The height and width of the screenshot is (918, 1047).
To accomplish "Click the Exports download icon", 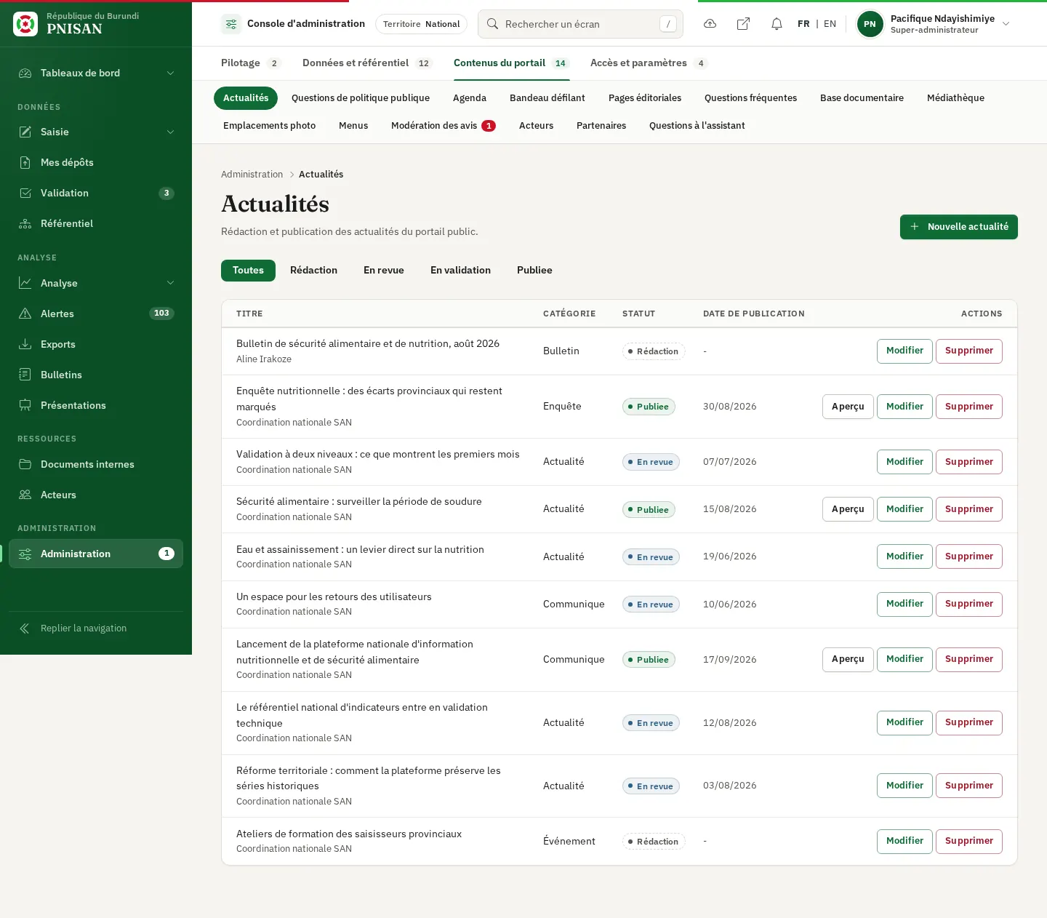I will pos(25,344).
